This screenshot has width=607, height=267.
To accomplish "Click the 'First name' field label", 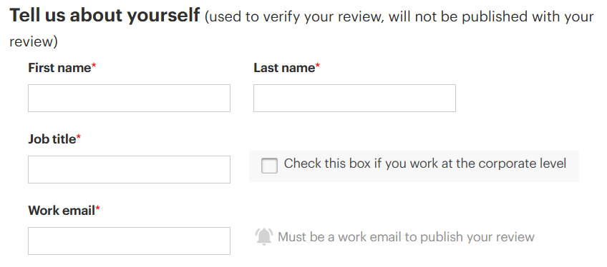I will [x=59, y=68].
